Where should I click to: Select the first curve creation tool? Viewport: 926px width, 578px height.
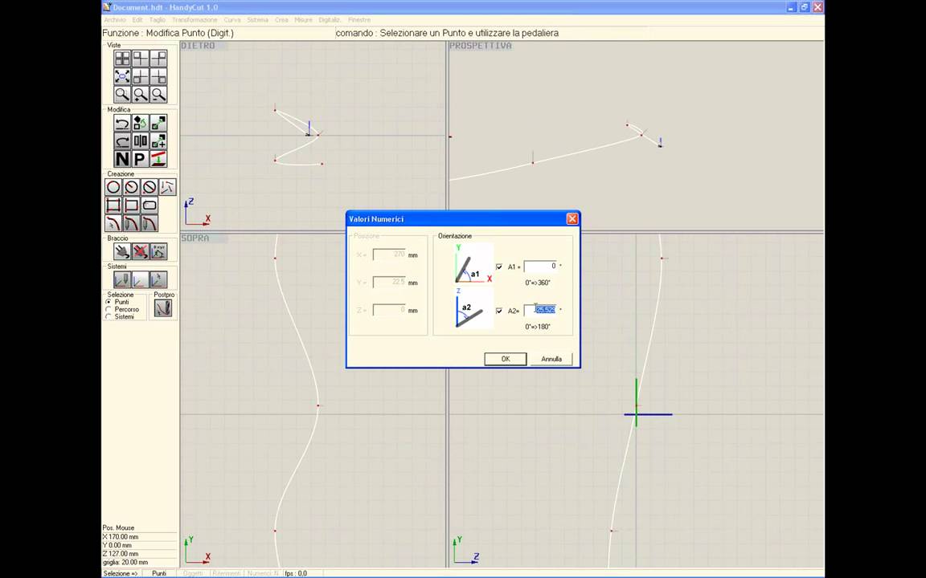pyautogui.click(x=113, y=223)
